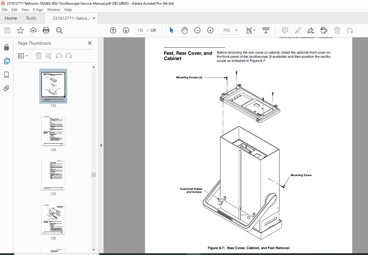Click the rotate icon in the main toolbar
368x255 pixels.
pyautogui.click(x=350, y=30)
